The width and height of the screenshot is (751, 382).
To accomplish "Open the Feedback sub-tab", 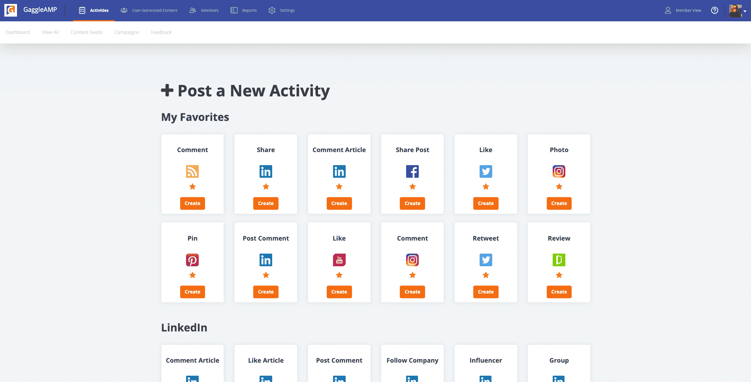I will pos(161,32).
